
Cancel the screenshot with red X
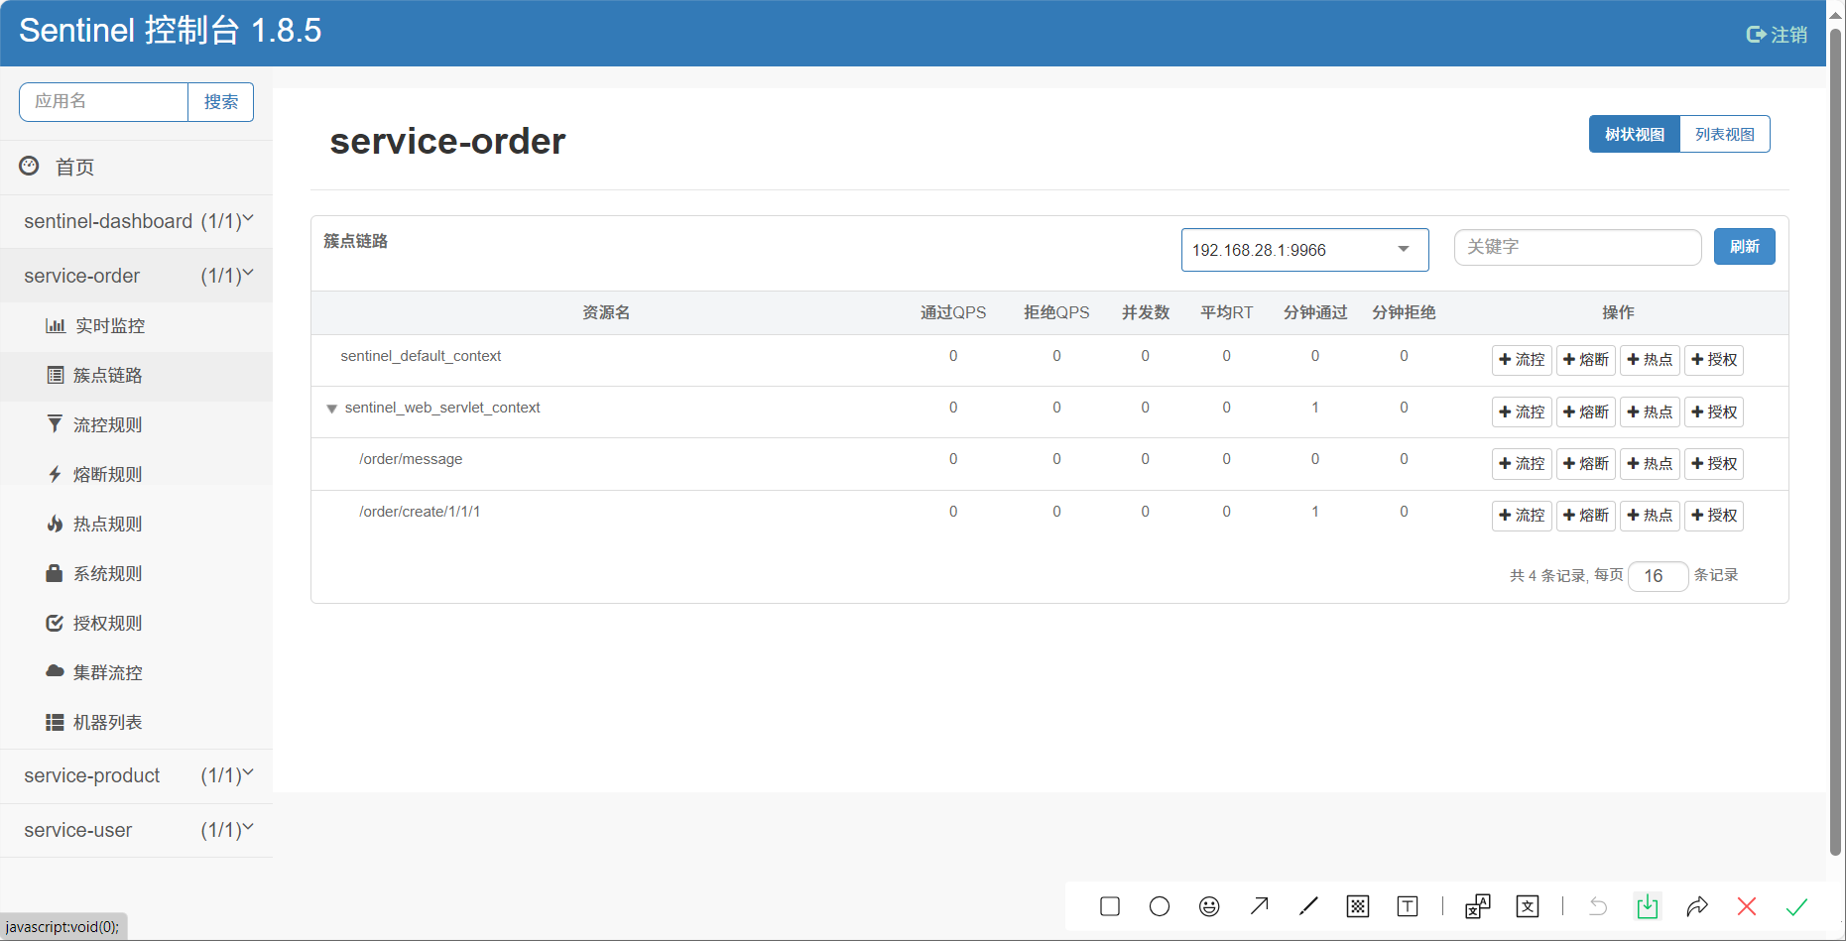[1747, 906]
